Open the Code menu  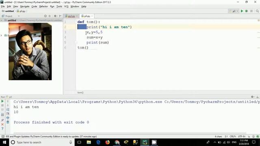point(34,6)
